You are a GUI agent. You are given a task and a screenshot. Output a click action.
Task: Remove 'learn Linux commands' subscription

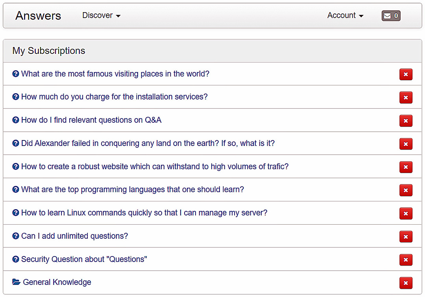[406, 214]
